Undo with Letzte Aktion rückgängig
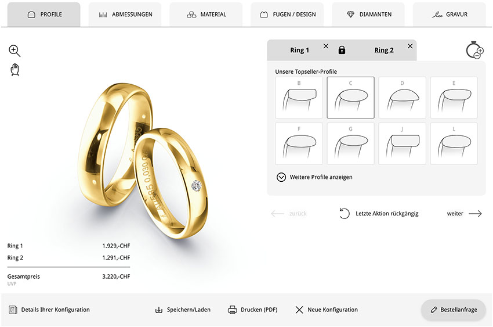The image size is (493, 327). click(x=379, y=214)
